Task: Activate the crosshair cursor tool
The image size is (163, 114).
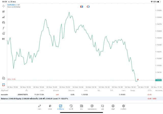Action: [x=4, y=6]
